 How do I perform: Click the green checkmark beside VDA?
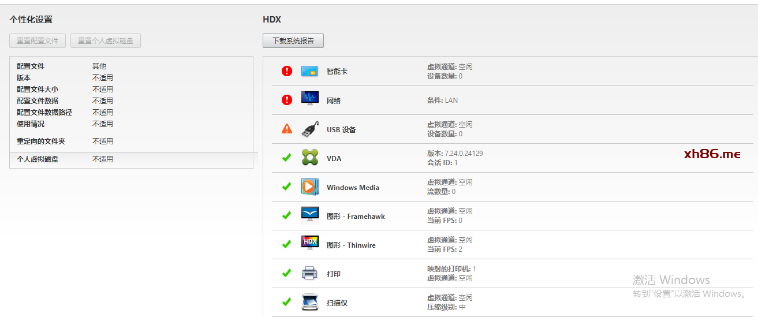286,158
